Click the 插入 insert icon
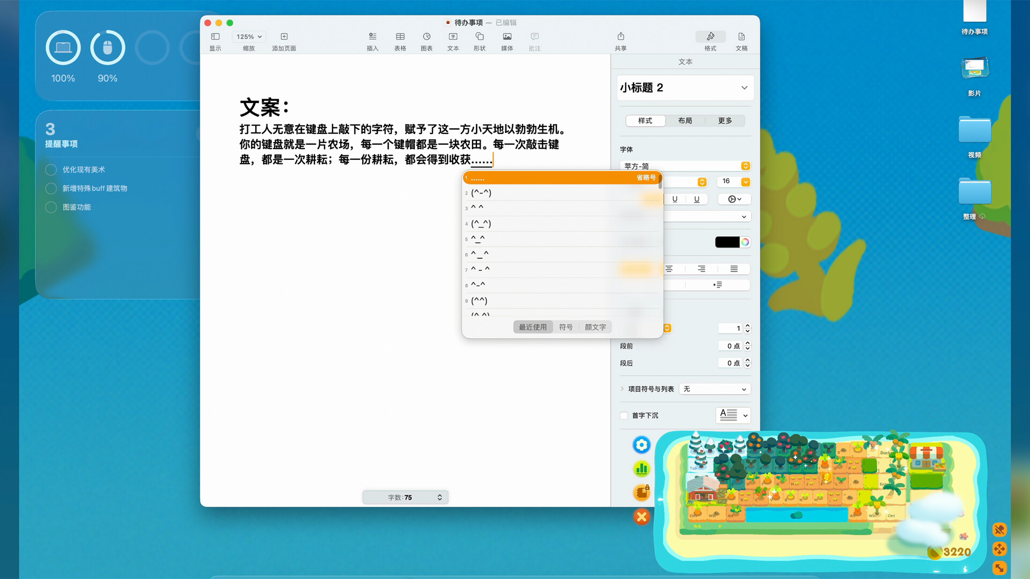 click(x=372, y=40)
